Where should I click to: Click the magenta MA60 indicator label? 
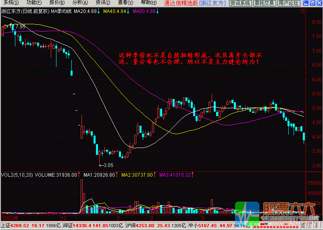pos(144,11)
